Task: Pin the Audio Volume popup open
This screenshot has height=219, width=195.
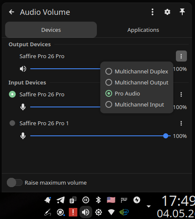Action: tap(182, 12)
